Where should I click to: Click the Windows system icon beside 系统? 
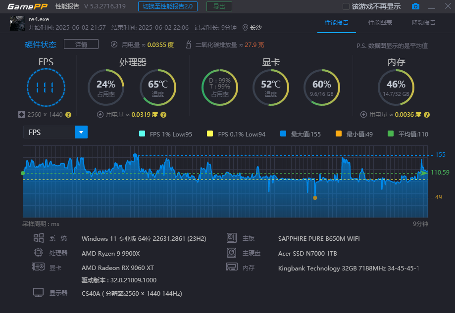pyautogui.click(x=39, y=238)
